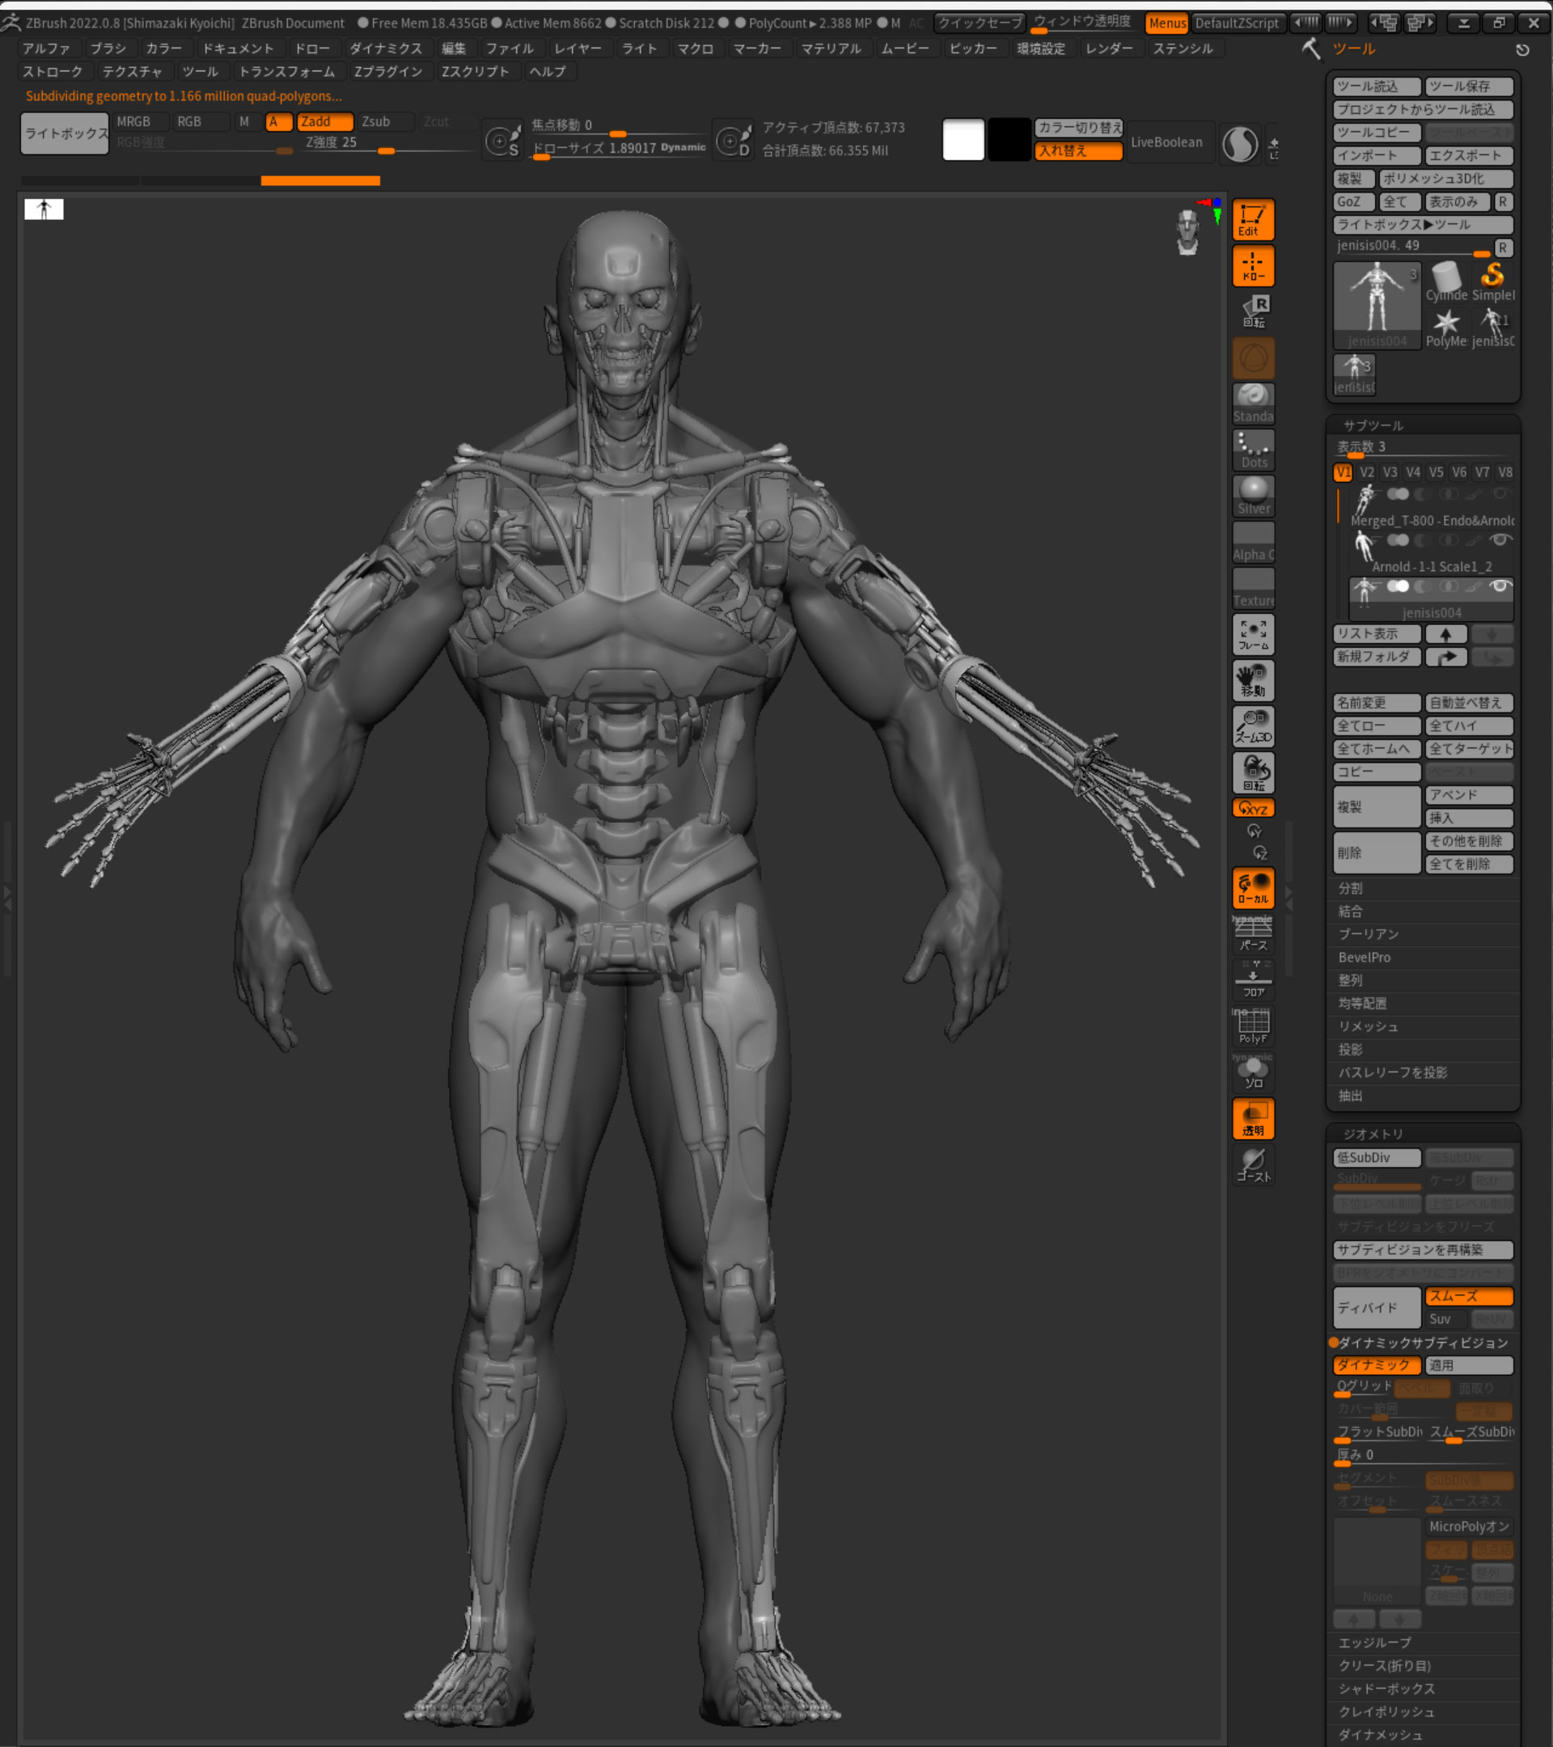Open the Brush (ブラシ) menu

(108, 49)
